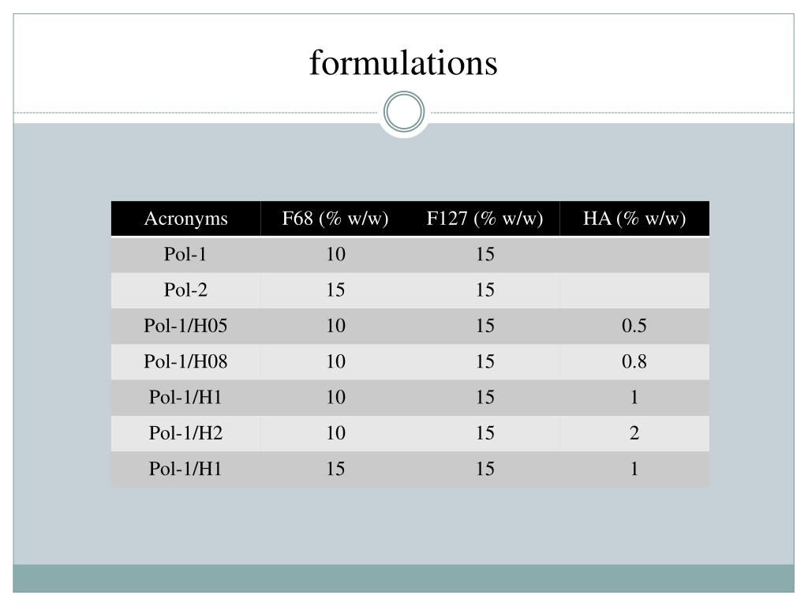Select the Pol-1/H05 acronym cell

(186, 326)
